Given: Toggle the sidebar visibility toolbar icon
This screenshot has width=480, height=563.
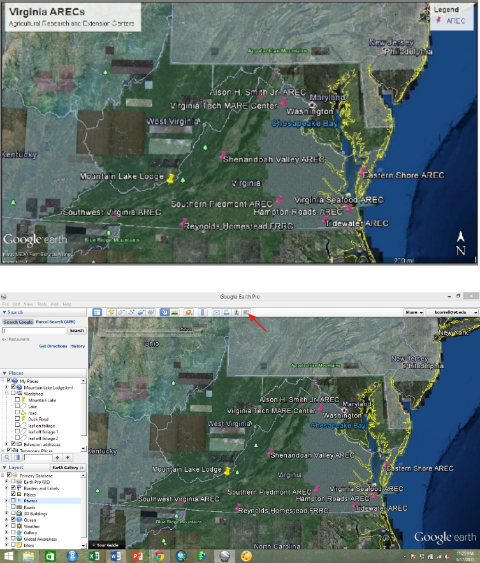Looking at the screenshot, I should [x=97, y=312].
